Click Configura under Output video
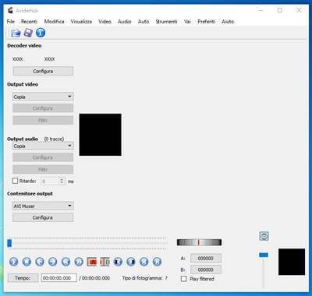This screenshot has height=296, width=312. click(43, 108)
